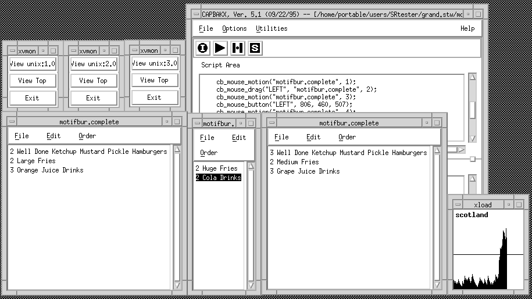The width and height of the screenshot is (532, 299).
Task: Open Edit menu in the Medium Fries window
Action: click(x=313, y=137)
